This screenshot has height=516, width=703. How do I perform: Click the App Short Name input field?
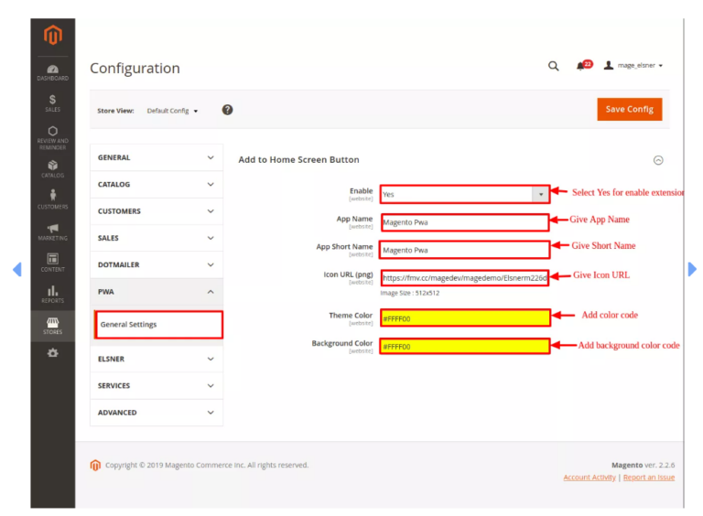(x=465, y=250)
